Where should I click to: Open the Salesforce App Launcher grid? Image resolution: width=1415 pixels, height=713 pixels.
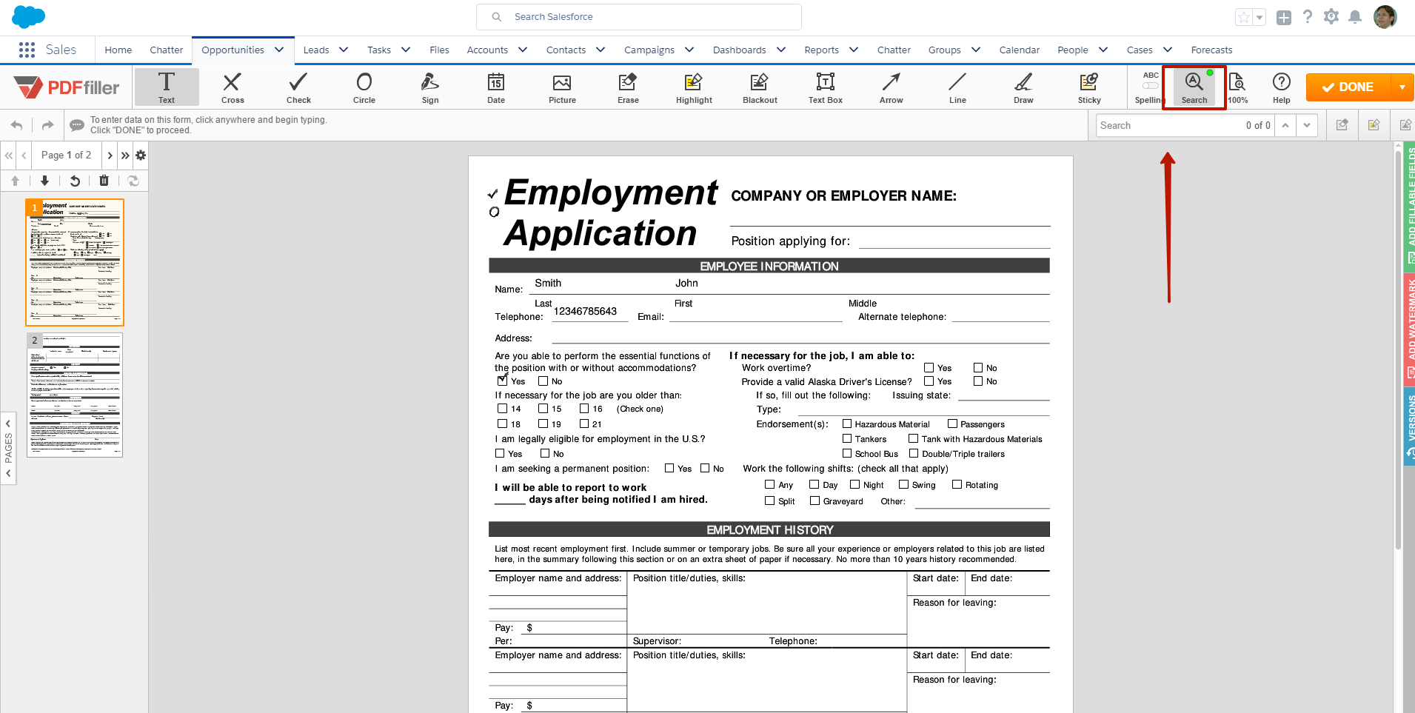(27, 50)
